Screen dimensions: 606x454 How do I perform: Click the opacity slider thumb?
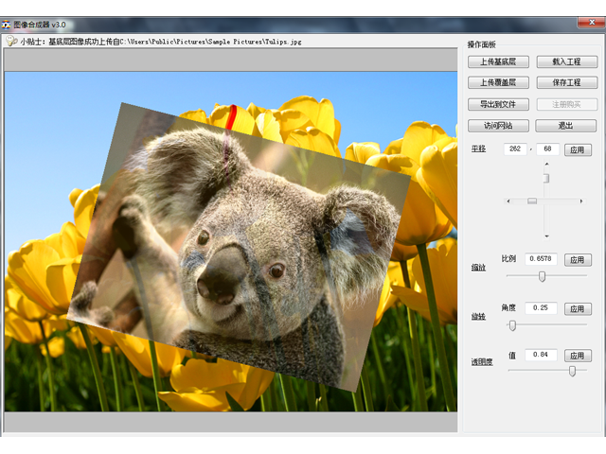(x=572, y=372)
